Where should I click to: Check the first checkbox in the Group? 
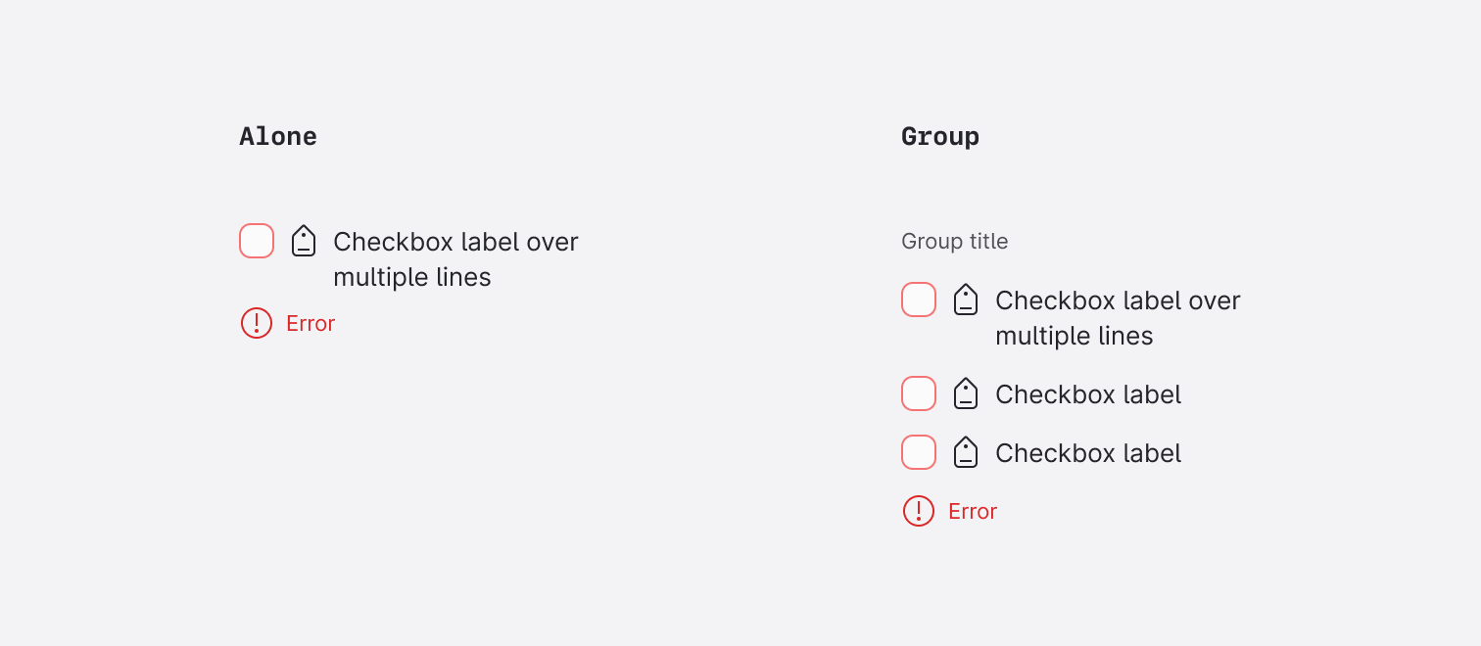(919, 300)
